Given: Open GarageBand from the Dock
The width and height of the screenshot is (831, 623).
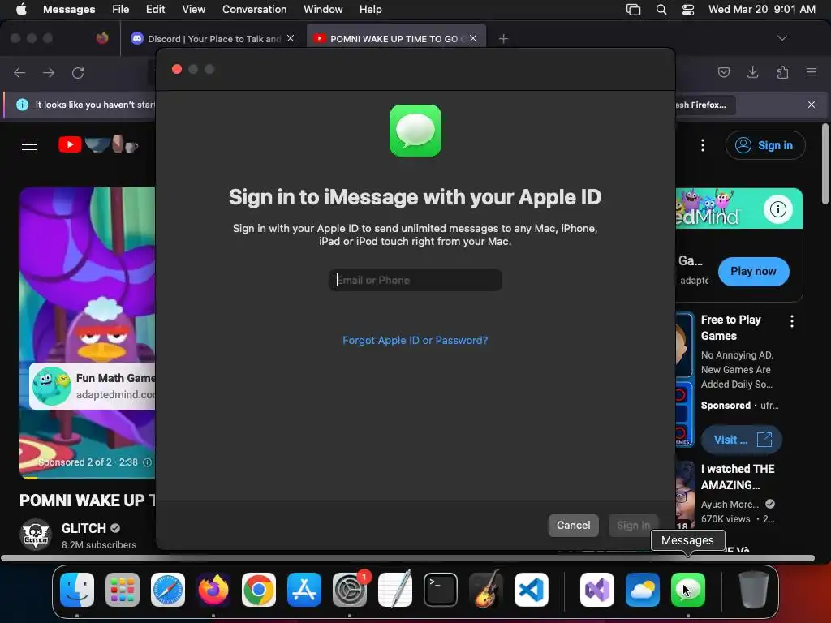Looking at the screenshot, I should point(485,590).
